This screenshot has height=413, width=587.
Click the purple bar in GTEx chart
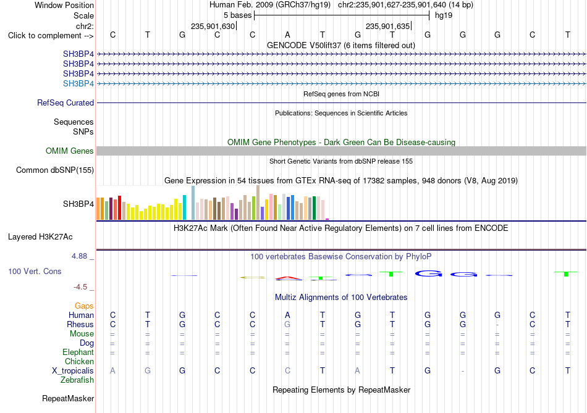pos(232,211)
